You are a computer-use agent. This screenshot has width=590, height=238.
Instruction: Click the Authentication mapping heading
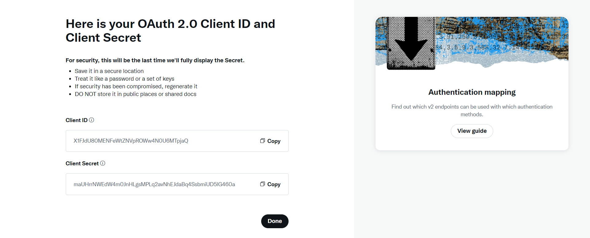point(472,92)
